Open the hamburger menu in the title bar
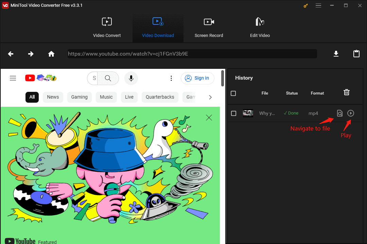 coord(318,5)
